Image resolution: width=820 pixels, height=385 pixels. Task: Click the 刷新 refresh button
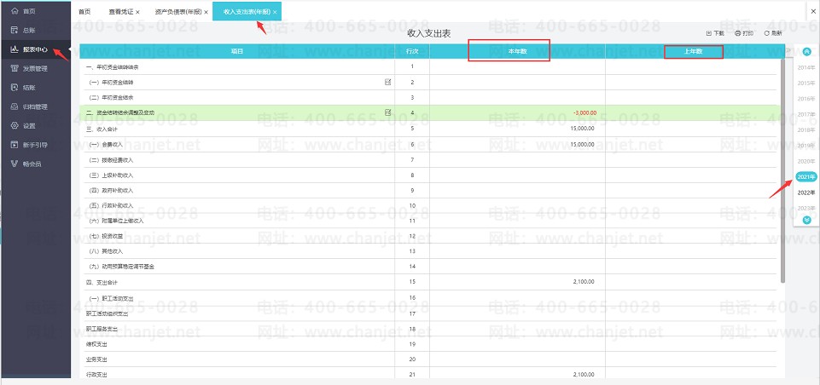point(772,33)
